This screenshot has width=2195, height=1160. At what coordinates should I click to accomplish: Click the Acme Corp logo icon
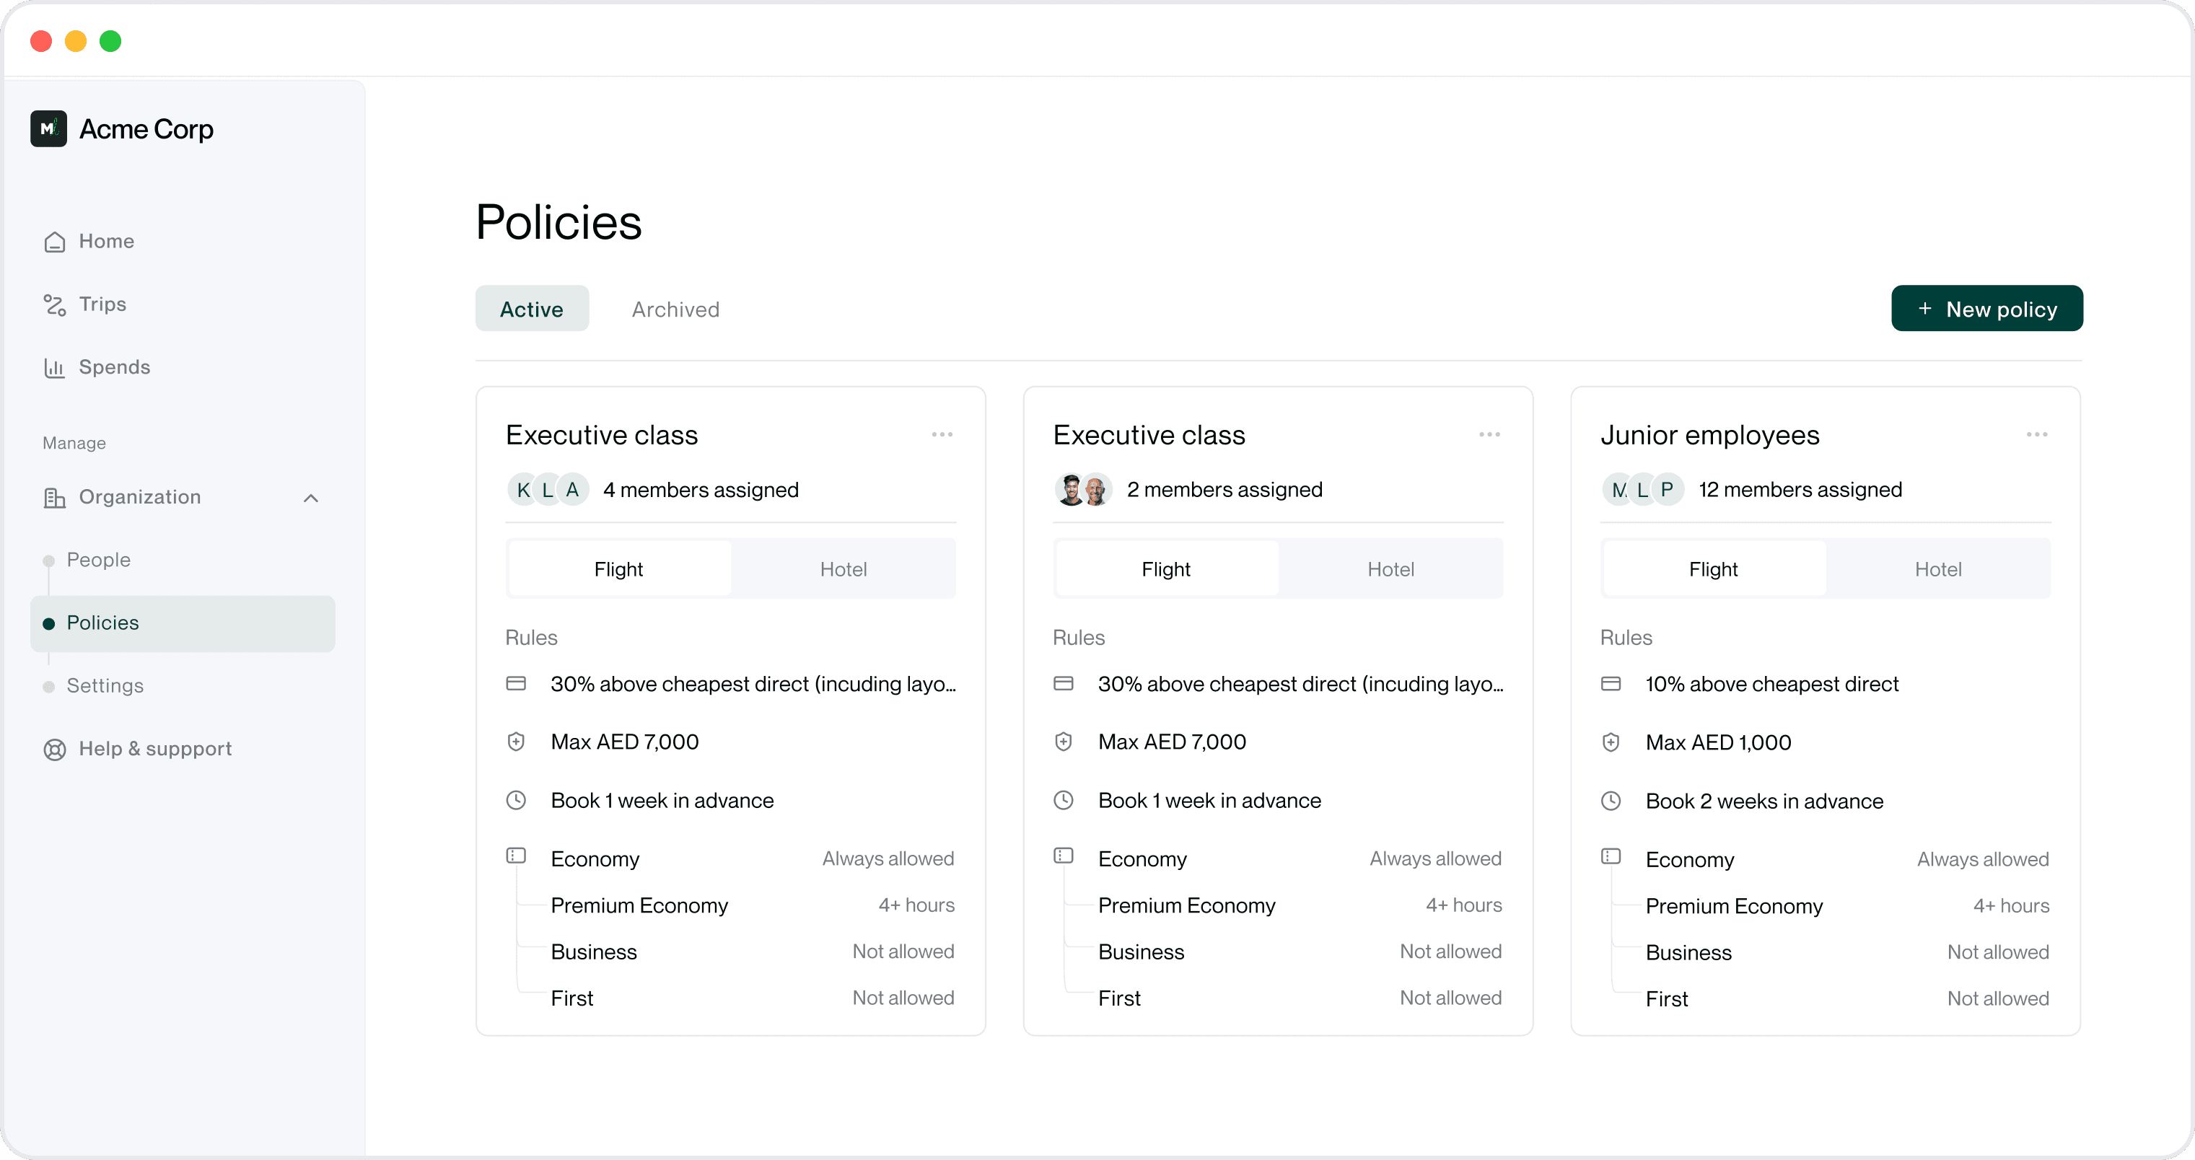click(x=48, y=128)
